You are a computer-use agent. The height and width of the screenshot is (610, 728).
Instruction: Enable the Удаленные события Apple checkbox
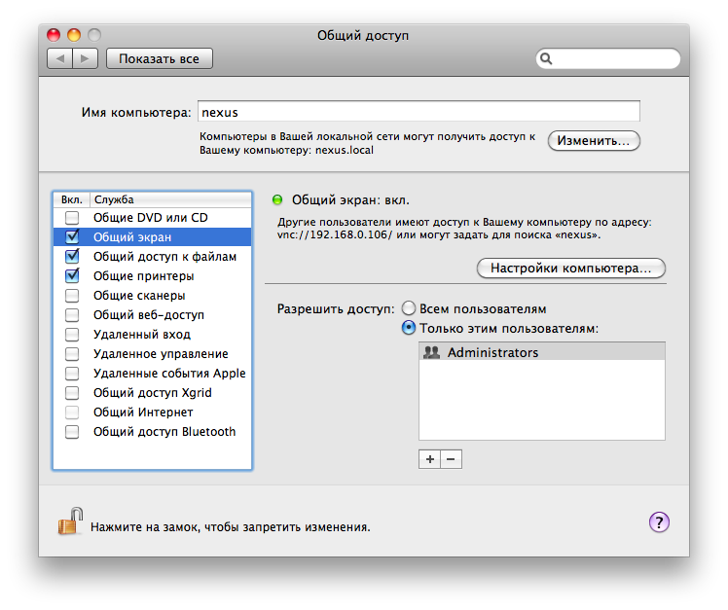[x=72, y=374]
